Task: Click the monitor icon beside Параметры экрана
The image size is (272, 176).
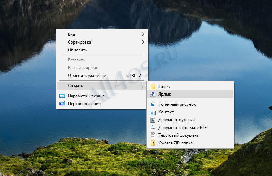Action: pos(62,96)
